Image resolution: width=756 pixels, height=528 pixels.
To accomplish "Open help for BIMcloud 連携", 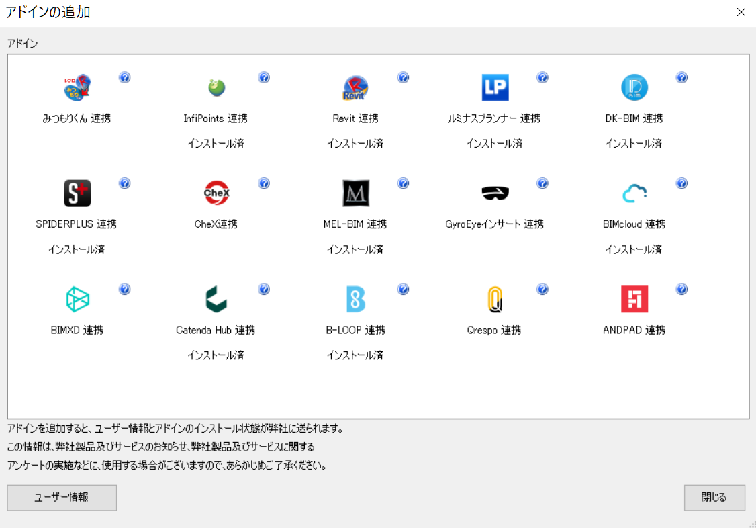I will pyautogui.click(x=681, y=183).
